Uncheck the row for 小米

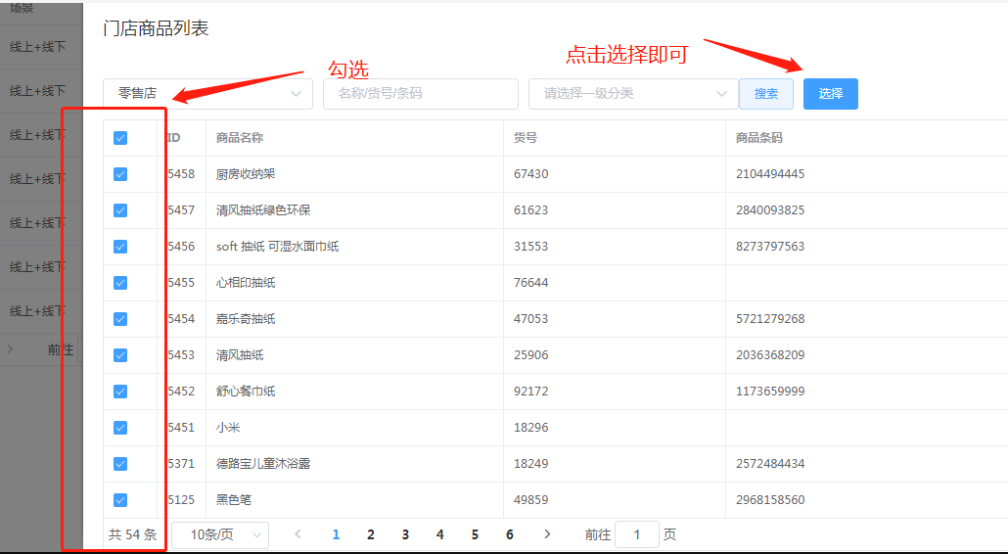click(x=120, y=428)
